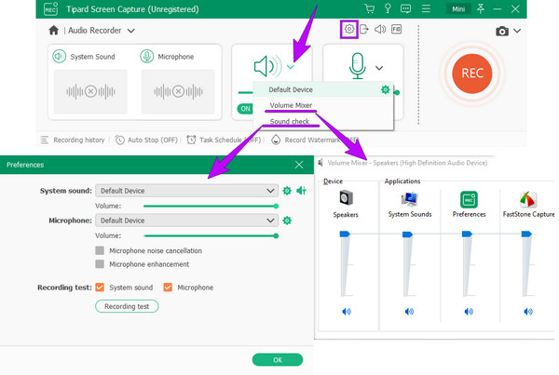559x375 pixels.
Task: Click the gear icon beside Default Device menu item
Action: coord(385,89)
